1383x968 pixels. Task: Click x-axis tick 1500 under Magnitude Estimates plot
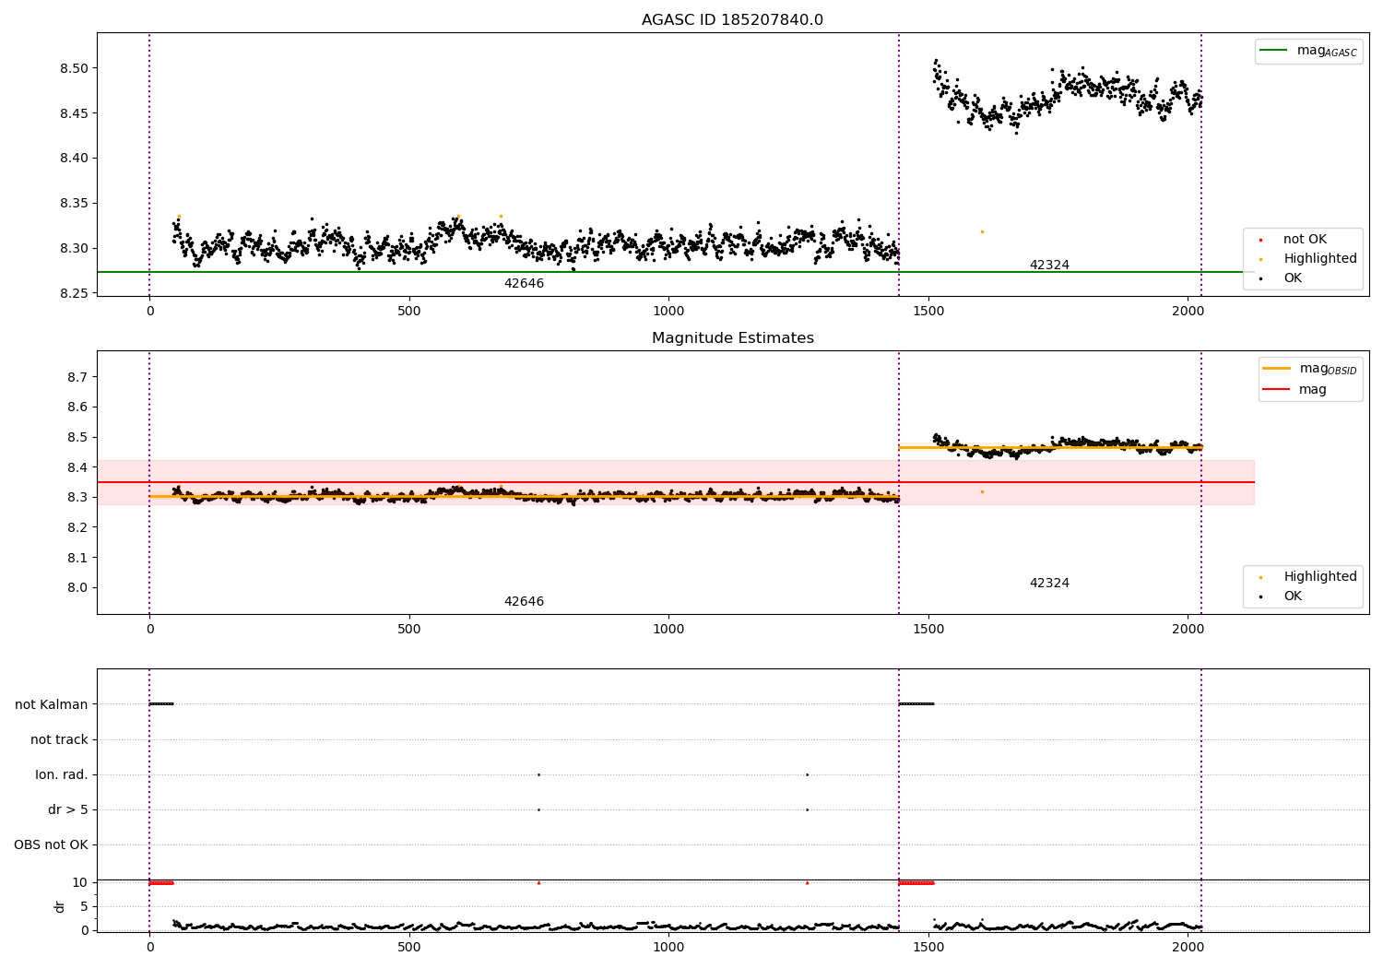(928, 630)
